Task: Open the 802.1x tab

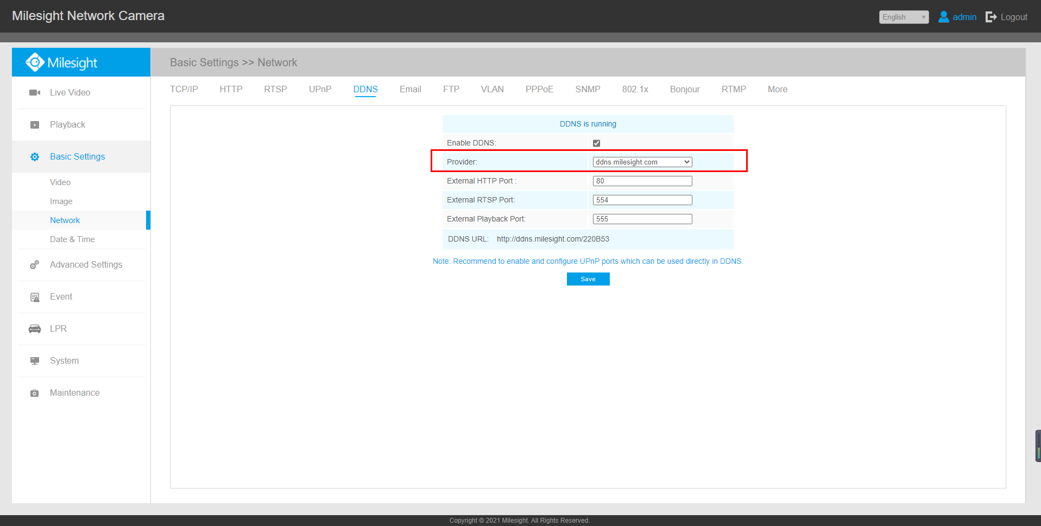Action: (x=635, y=90)
